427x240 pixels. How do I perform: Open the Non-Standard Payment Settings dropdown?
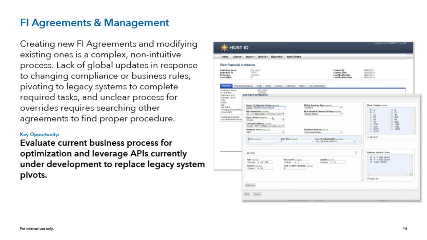[x=323, y=114]
